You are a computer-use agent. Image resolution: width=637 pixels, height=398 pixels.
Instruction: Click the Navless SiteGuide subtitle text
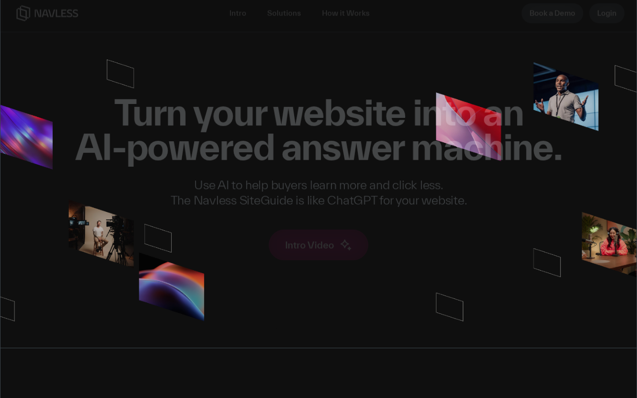click(x=318, y=200)
